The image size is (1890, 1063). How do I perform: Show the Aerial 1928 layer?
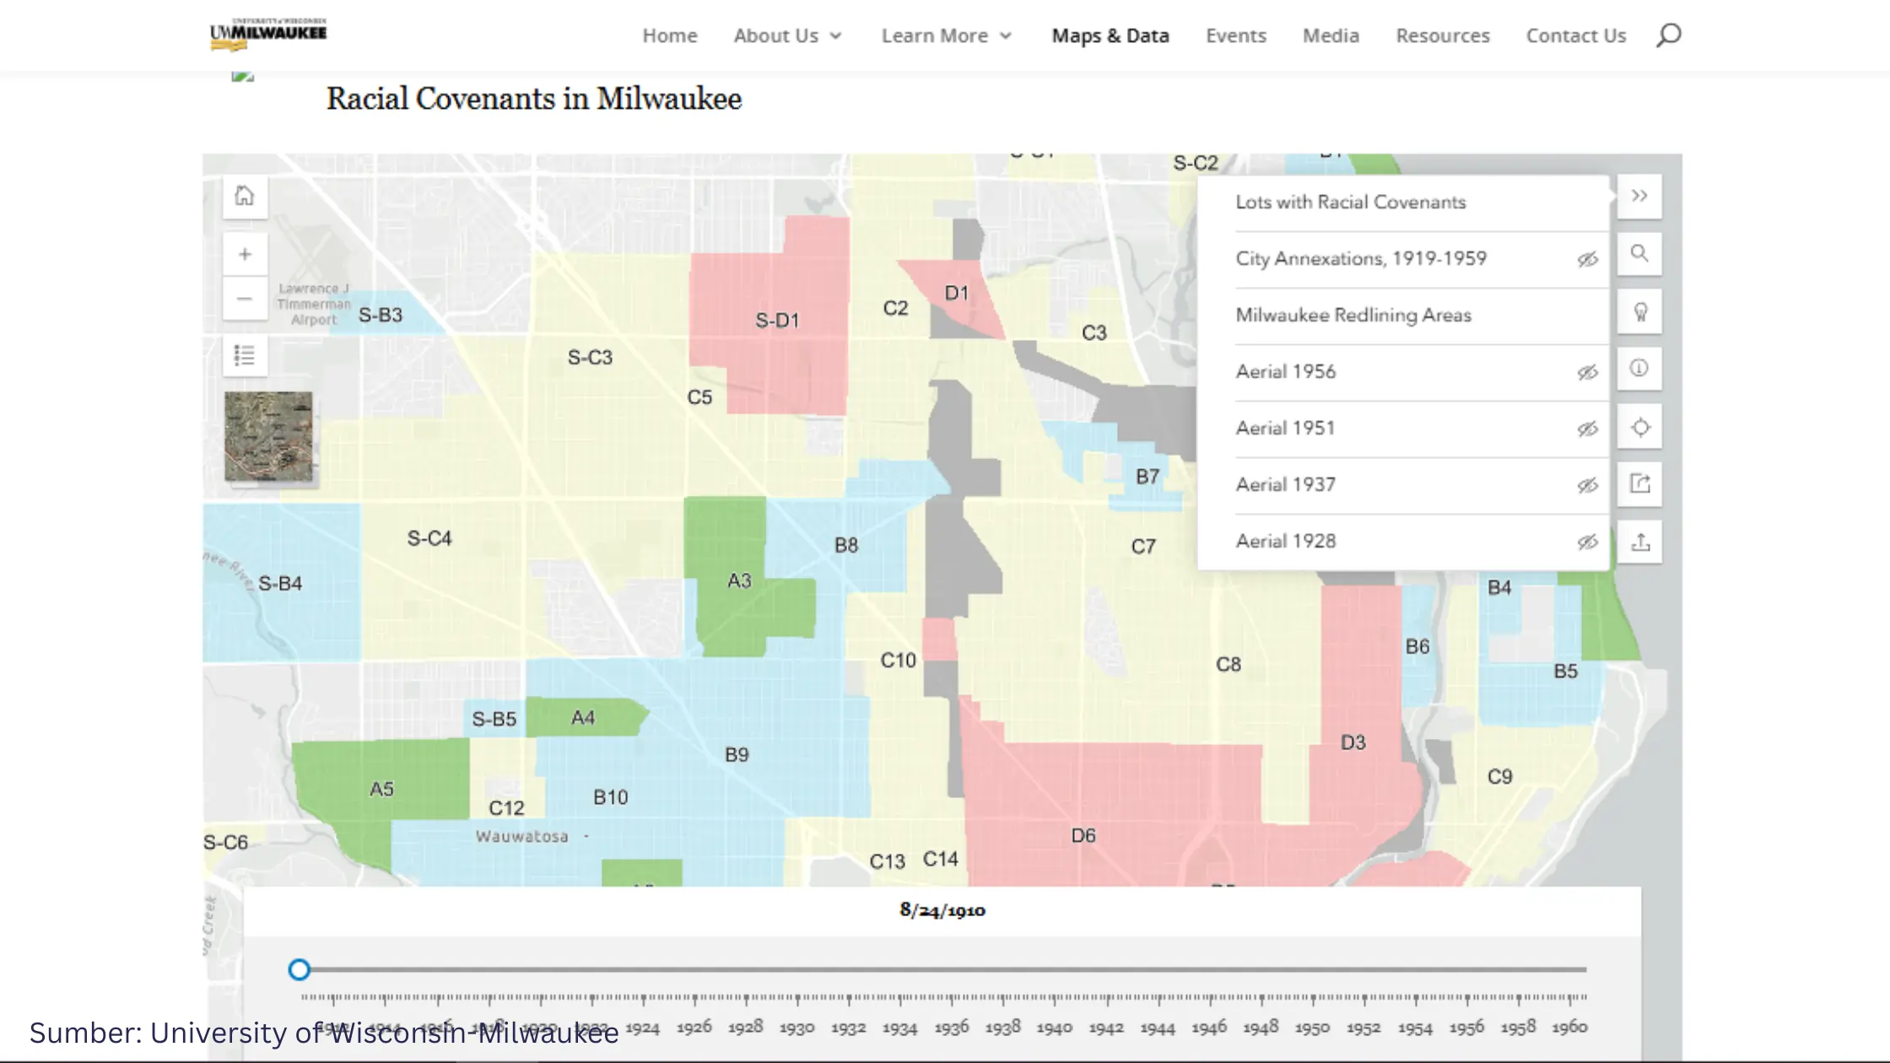click(1587, 542)
